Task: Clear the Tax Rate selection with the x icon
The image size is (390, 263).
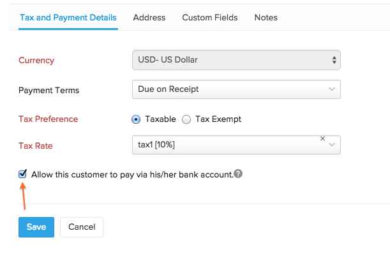Action: (x=322, y=139)
